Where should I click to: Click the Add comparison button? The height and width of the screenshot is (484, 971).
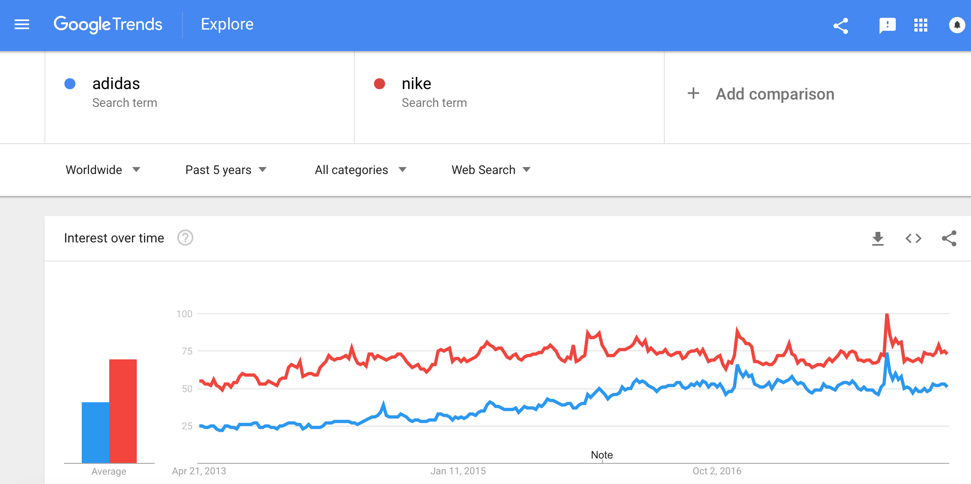(774, 94)
